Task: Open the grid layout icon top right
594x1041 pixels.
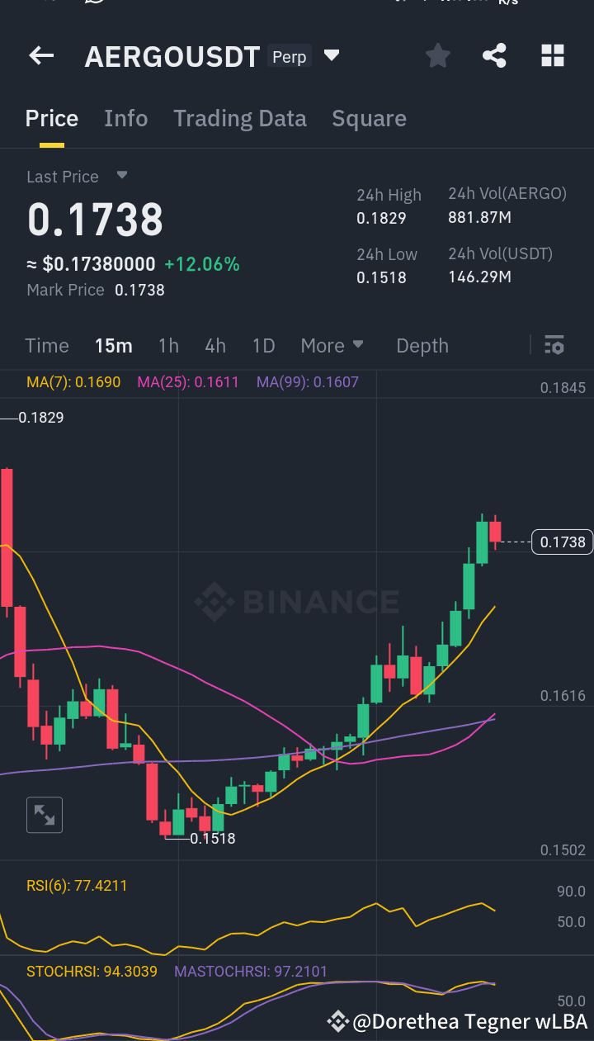Action: [551, 55]
